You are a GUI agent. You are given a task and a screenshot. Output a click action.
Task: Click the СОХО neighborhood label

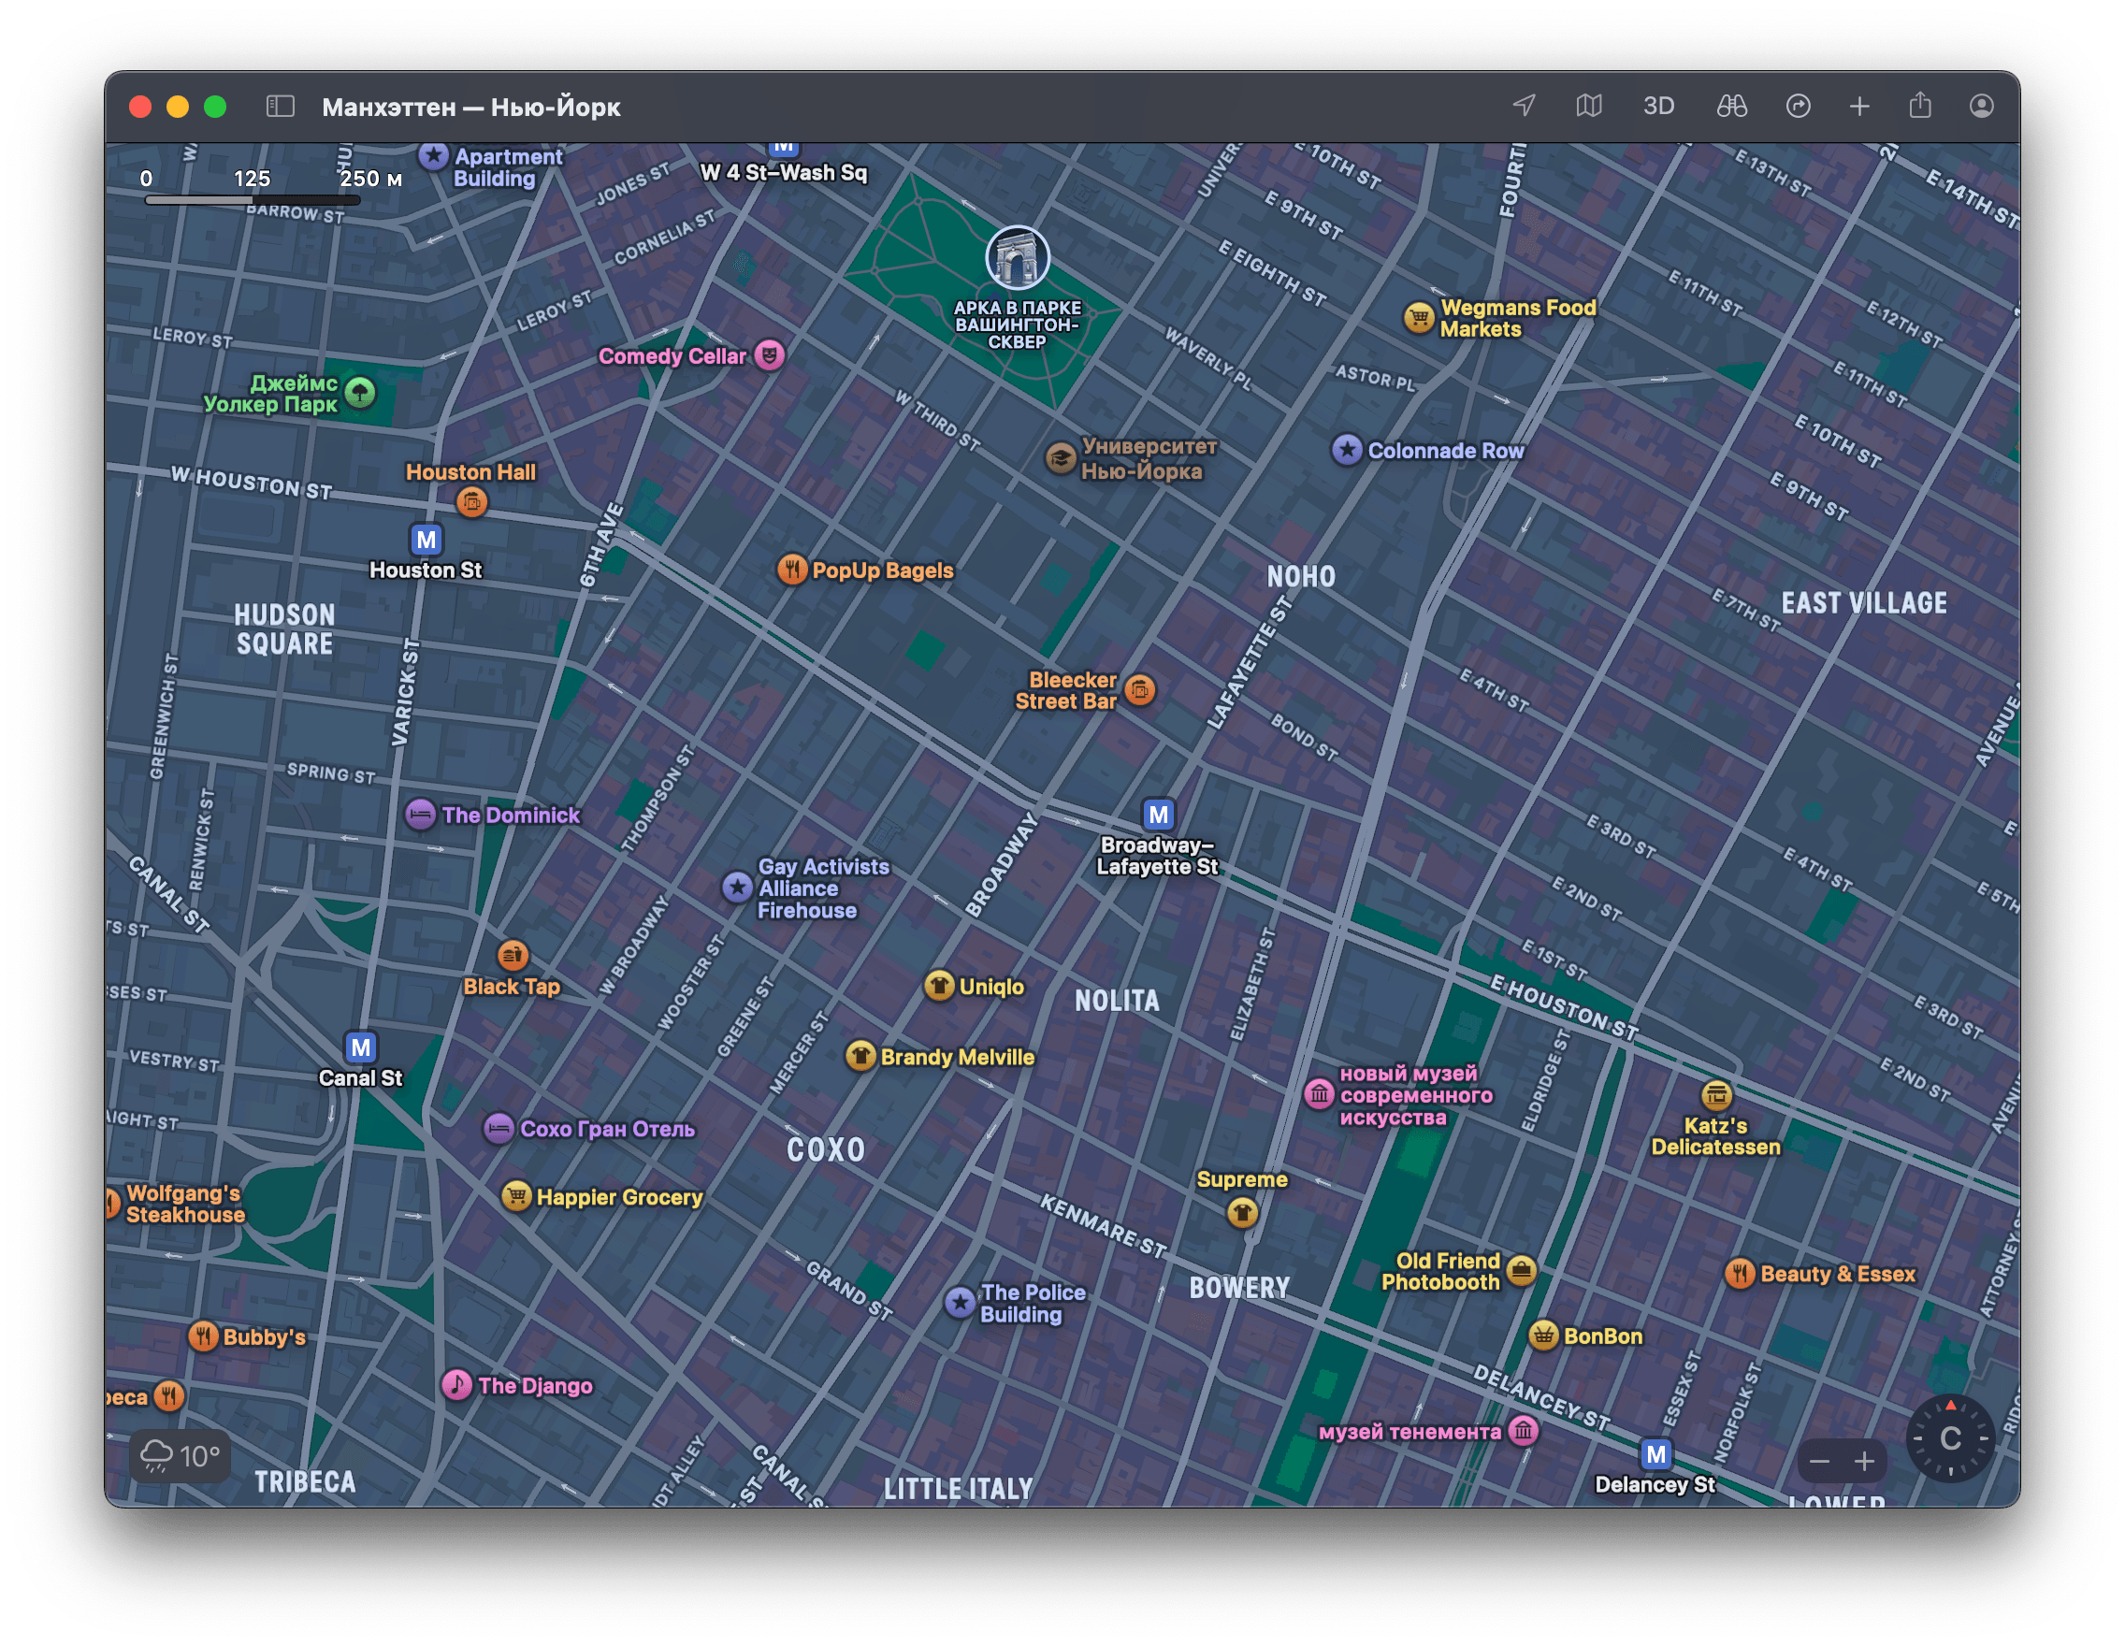coord(825,1151)
